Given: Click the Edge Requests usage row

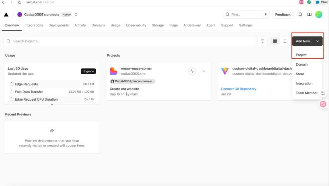Looking at the screenshot, I should pos(52,84).
